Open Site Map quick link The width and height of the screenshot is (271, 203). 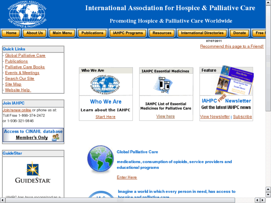point(13,84)
